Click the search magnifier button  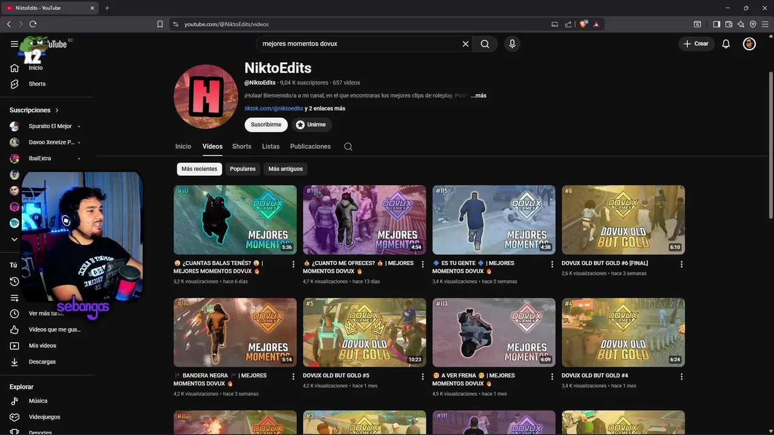tap(485, 44)
